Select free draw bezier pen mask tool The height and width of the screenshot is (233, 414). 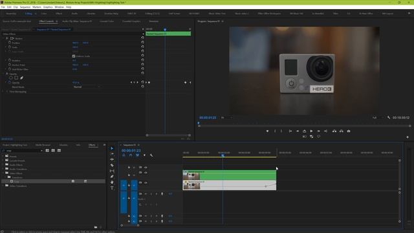click(x=21, y=78)
